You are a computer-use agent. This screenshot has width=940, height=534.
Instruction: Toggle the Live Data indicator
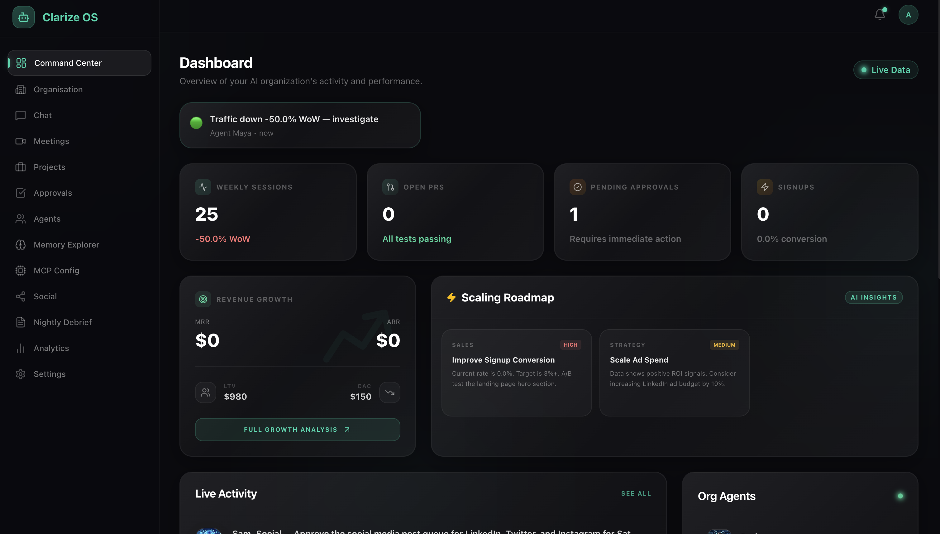click(885, 70)
